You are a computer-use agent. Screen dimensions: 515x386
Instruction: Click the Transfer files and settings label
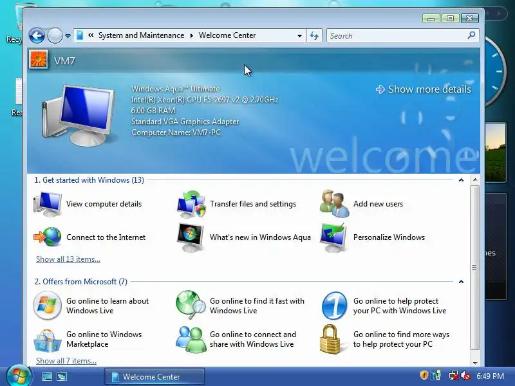pos(253,204)
